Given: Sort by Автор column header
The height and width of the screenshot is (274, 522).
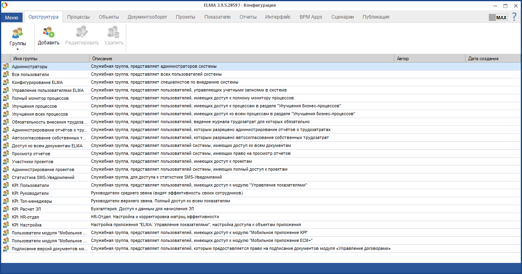Looking at the screenshot, I should 430,59.
